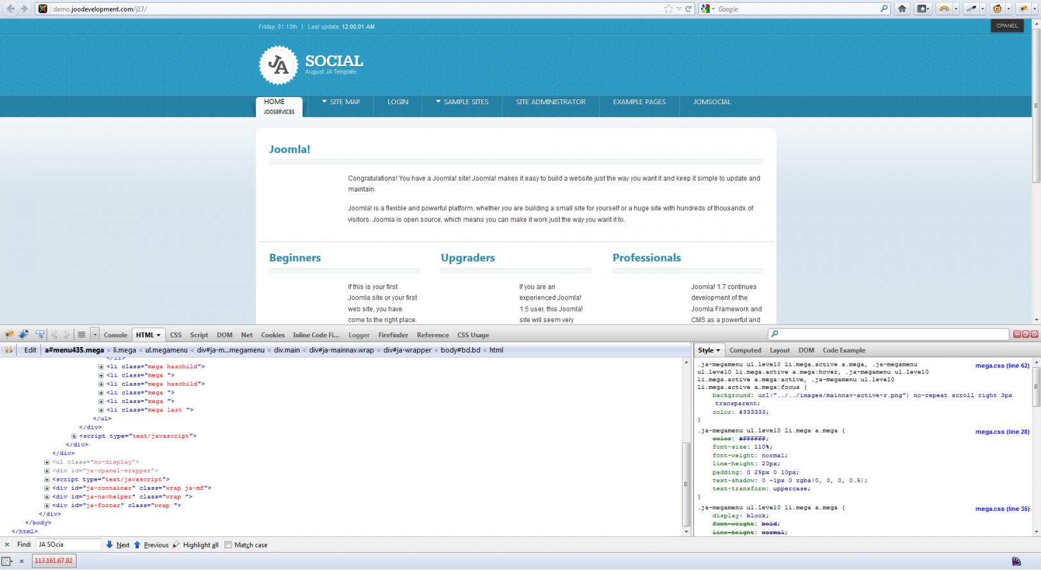Click the ColorZilla eyedropper icon
Screen dimensions: 1041x570
click(972, 9)
